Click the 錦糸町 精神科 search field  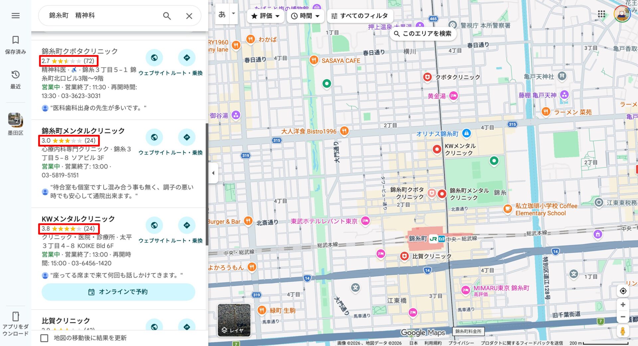tap(103, 16)
